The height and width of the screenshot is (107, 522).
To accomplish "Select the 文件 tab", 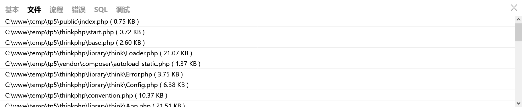I will tap(34, 10).
